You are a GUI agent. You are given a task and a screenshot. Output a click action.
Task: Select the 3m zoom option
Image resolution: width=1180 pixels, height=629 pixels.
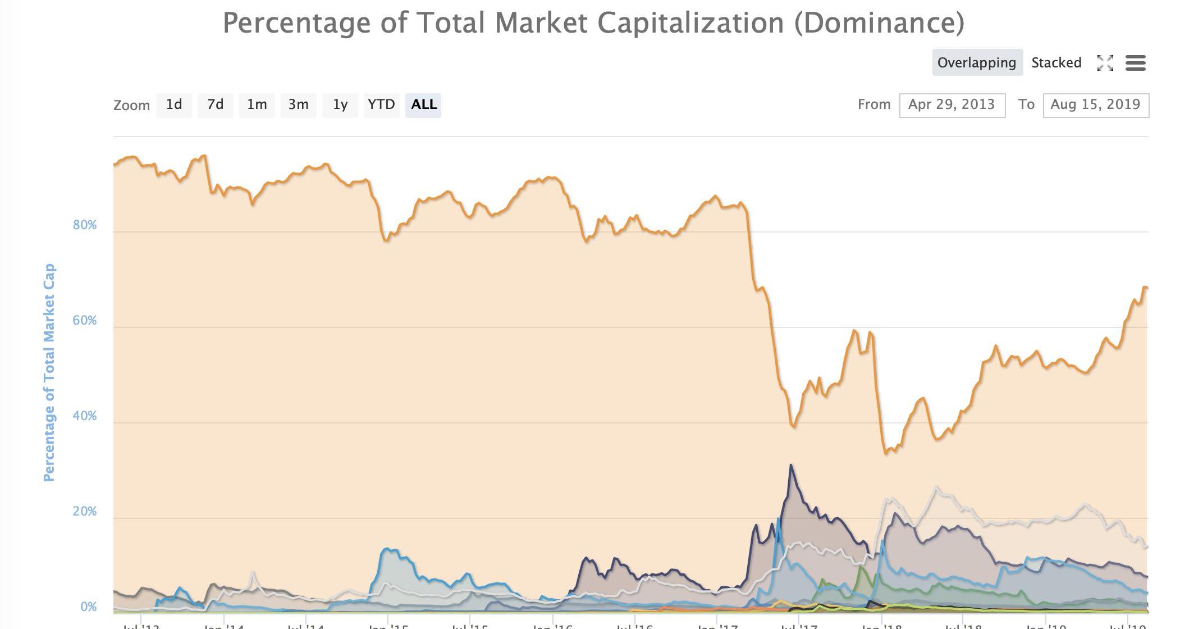tap(298, 105)
